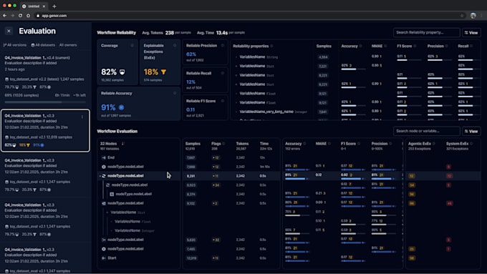The image size is (487, 274).
Task: Collapse the highlighted nodeType.nodeLabel row
Action: click(100, 176)
